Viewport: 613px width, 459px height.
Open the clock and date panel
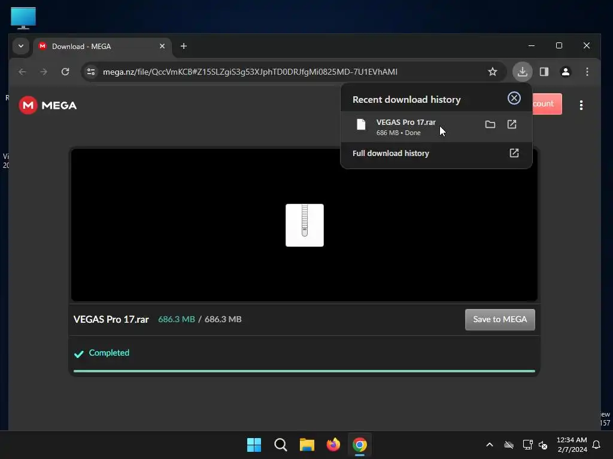[x=572, y=445]
